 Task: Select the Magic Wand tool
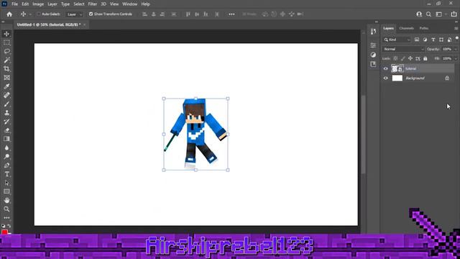point(6,60)
